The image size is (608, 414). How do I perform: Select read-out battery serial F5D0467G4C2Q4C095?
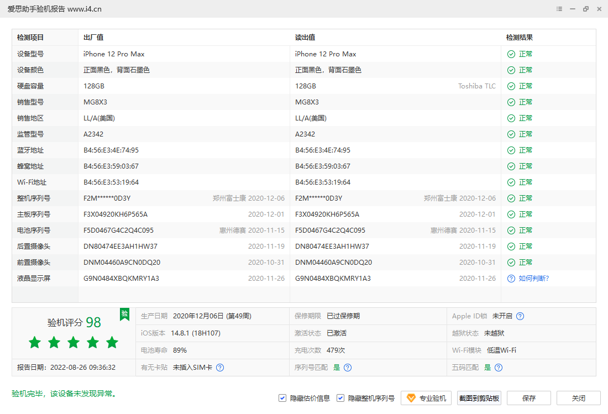tap(331, 230)
